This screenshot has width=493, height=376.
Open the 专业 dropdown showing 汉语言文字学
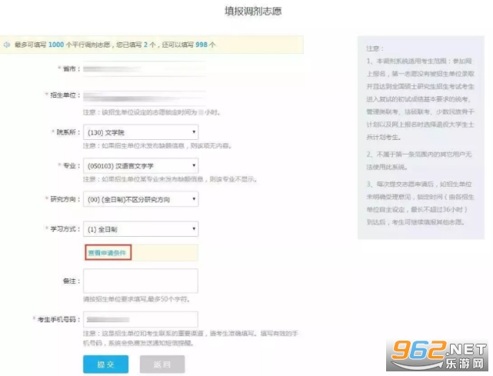141,165
